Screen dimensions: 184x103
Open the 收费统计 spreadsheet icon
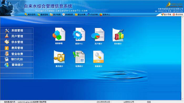tap(79, 57)
